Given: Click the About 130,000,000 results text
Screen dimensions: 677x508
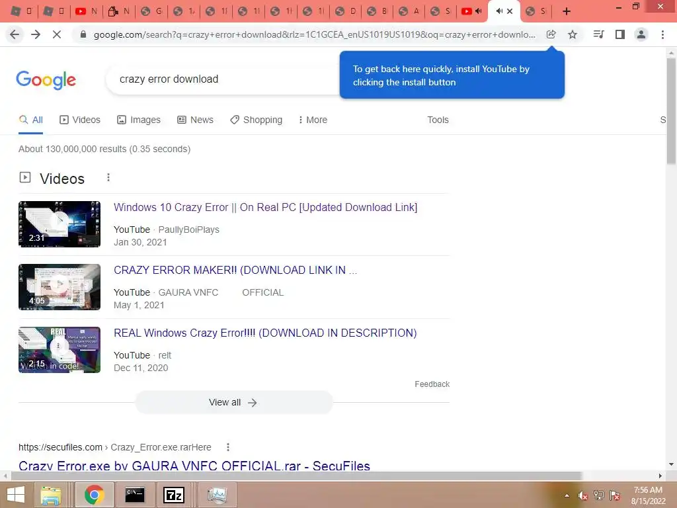Looking at the screenshot, I should click(x=104, y=149).
